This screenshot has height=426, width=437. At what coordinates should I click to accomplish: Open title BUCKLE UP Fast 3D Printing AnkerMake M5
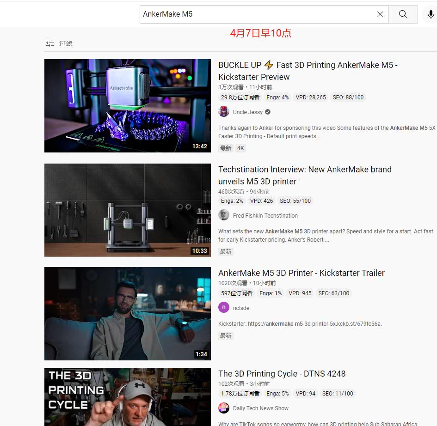click(308, 71)
